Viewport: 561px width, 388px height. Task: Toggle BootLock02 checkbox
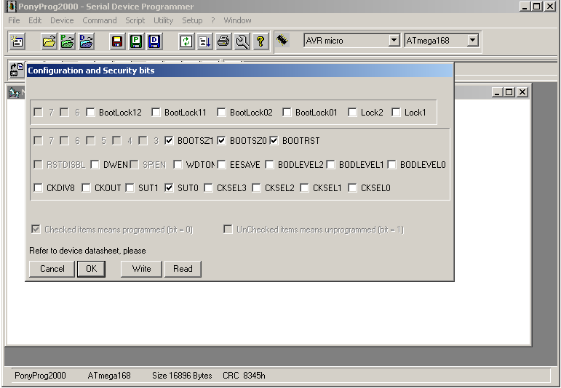point(221,113)
